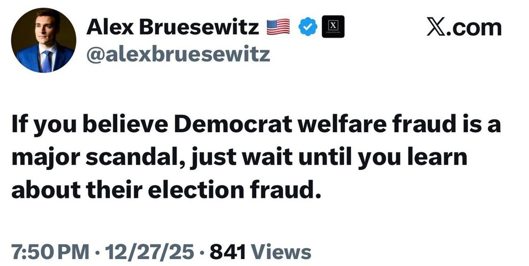
Task: Click the "Views" label
Action: (x=282, y=252)
